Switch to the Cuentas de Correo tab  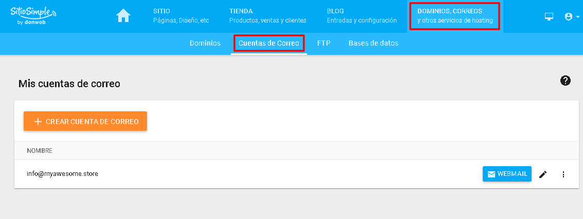(269, 43)
